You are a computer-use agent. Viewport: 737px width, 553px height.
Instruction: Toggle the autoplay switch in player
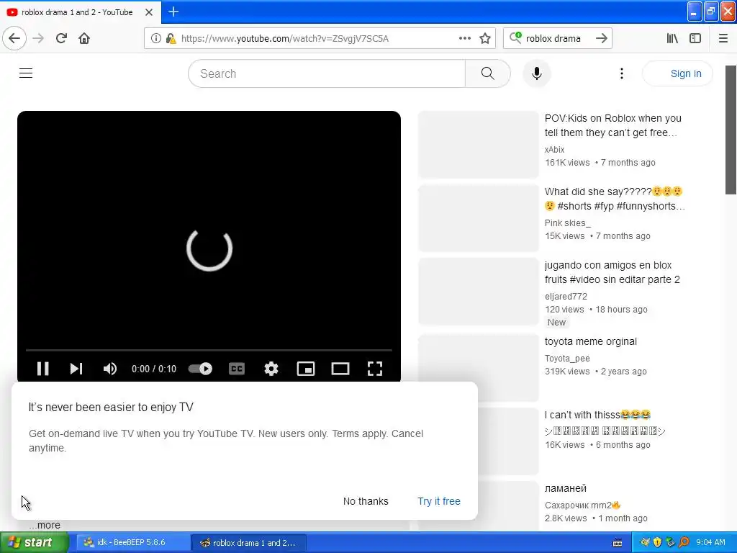click(200, 369)
